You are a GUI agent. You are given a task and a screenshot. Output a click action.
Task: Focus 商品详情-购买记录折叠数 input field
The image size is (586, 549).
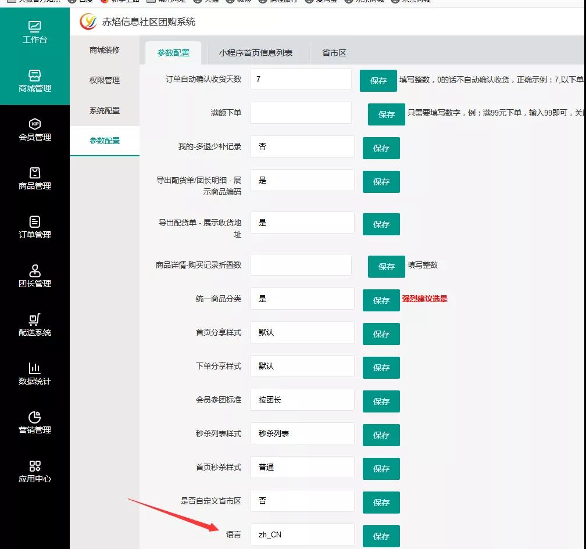click(301, 265)
